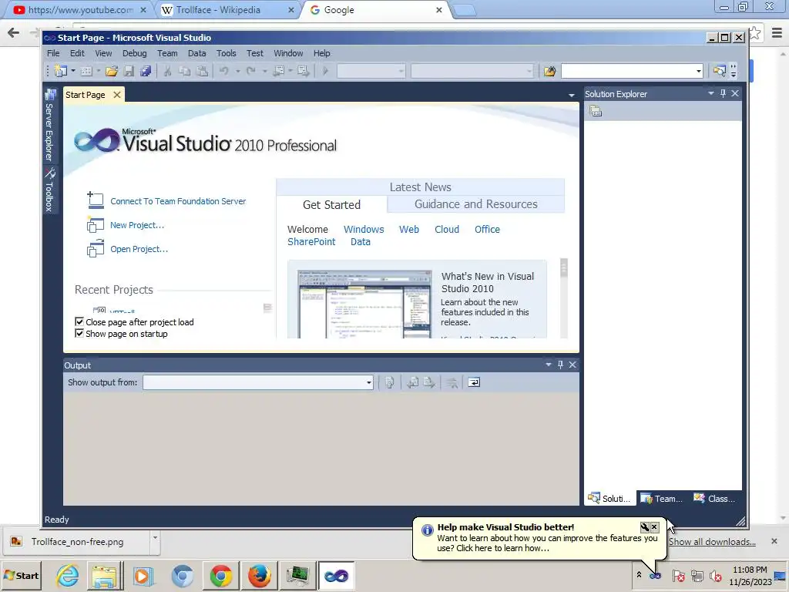The width and height of the screenshot is (789, 592).
Task: Expand the New Project button dropdown arrow
Action: point(73,72)
